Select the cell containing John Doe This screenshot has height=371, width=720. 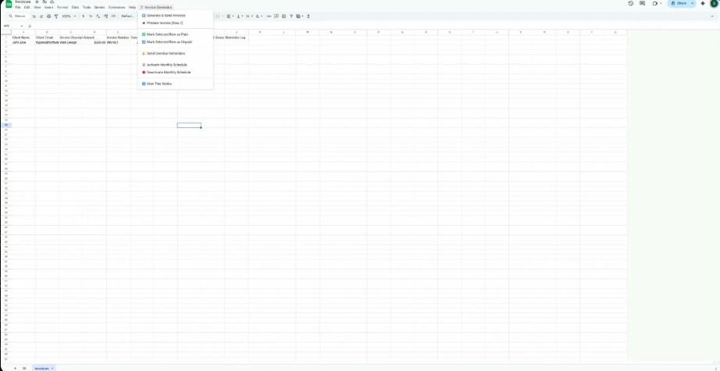[x=23, y=42]
